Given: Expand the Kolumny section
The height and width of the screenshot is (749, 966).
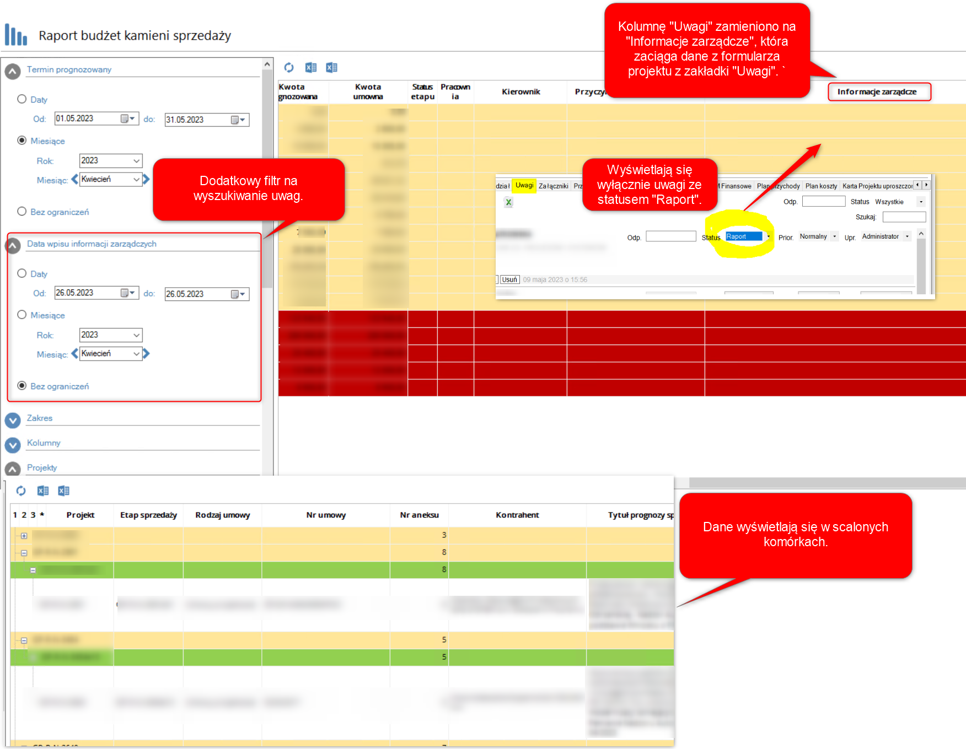Looking at the screenshot, I should pos(13,445).
